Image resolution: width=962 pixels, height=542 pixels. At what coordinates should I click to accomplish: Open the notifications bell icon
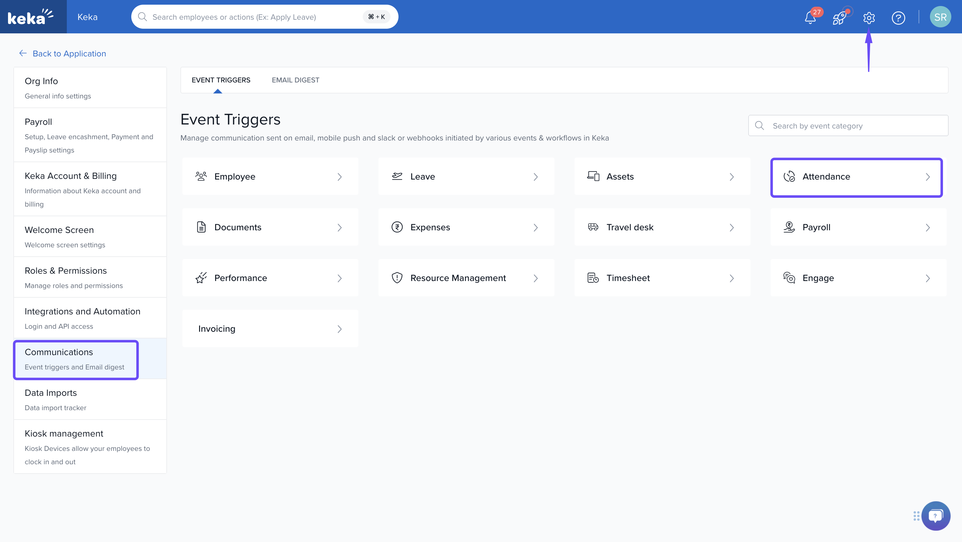click(810, 18)
